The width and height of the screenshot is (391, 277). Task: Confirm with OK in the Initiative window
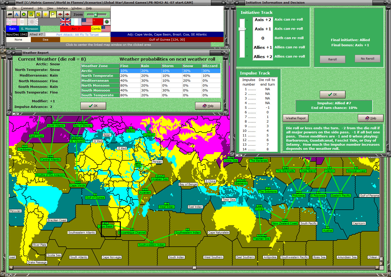click(x=332, y=95)
